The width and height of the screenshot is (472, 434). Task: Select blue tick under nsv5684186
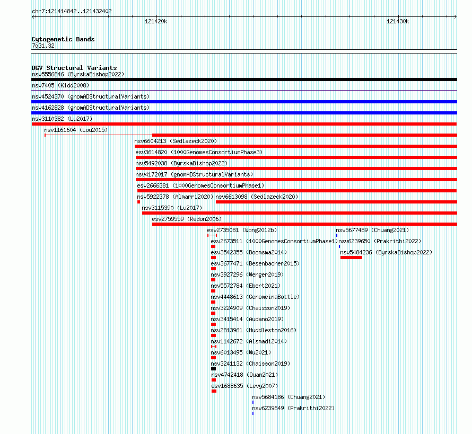[x=253, y=402]
